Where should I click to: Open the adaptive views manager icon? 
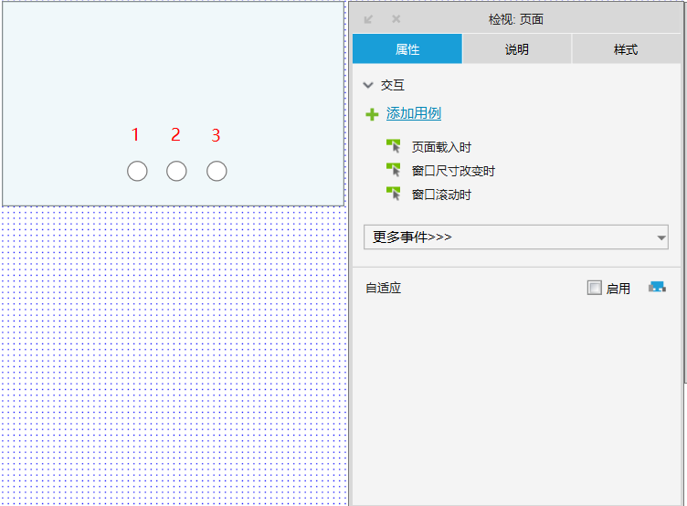pos(657,287)
